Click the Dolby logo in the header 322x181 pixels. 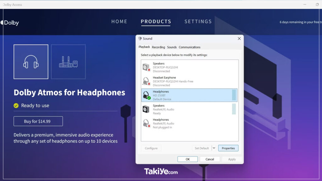point(10,23)
